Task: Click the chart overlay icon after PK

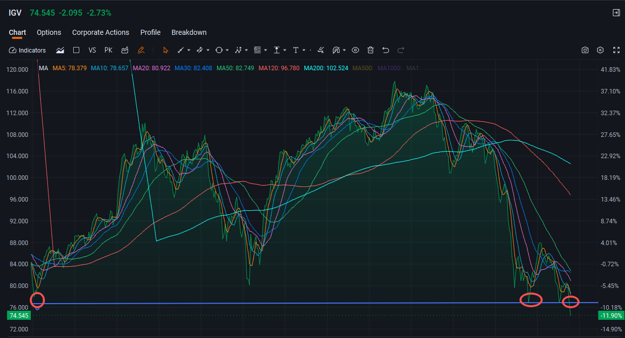Action: 125,50
